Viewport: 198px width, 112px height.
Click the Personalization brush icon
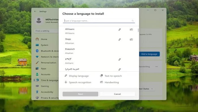tap(37, 62)
